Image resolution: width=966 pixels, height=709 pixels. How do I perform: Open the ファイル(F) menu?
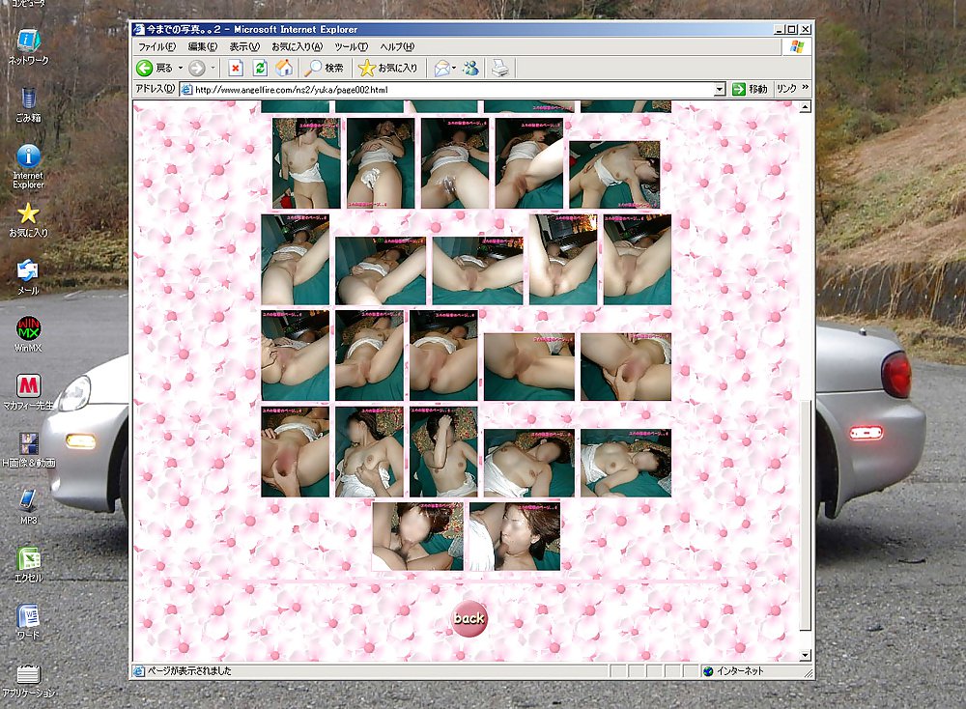pyautogui.click(x=156, y=46)
